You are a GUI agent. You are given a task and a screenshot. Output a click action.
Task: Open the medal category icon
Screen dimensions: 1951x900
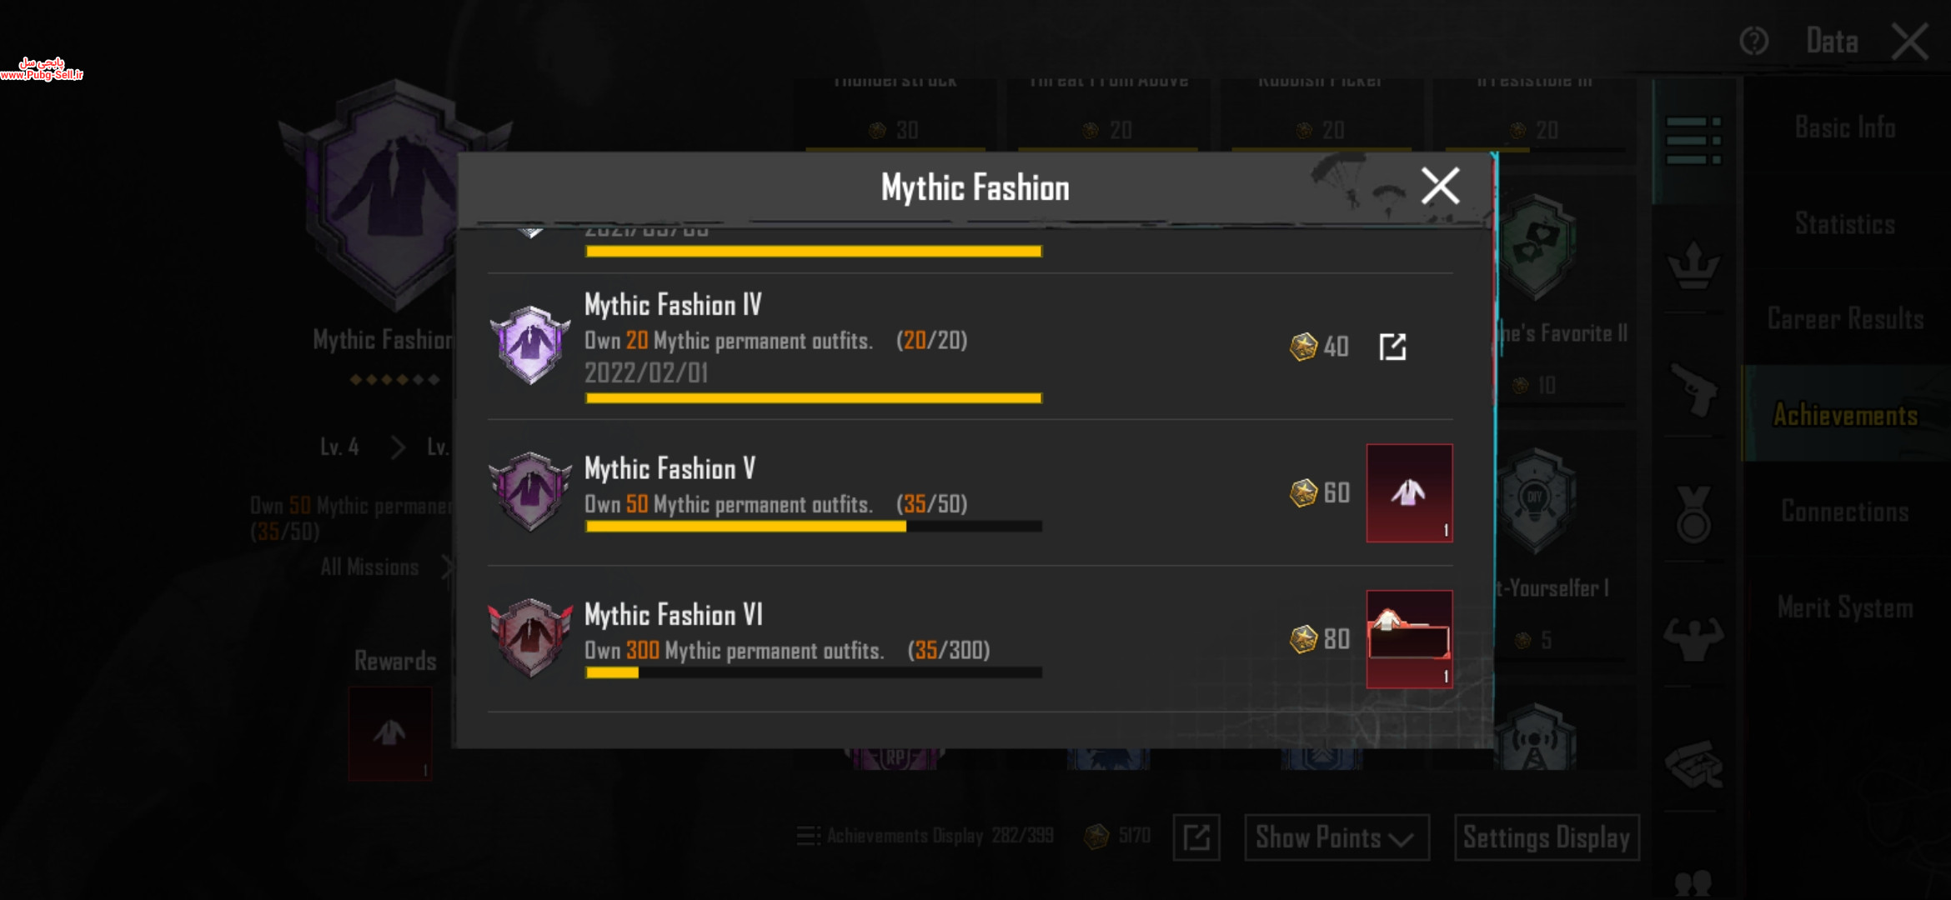1693,514
